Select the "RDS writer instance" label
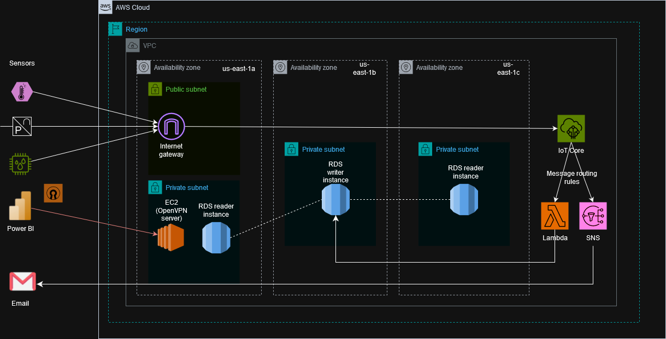Image resolution: width=666 pixels, height=339 pixels. [x=335, y=172]
